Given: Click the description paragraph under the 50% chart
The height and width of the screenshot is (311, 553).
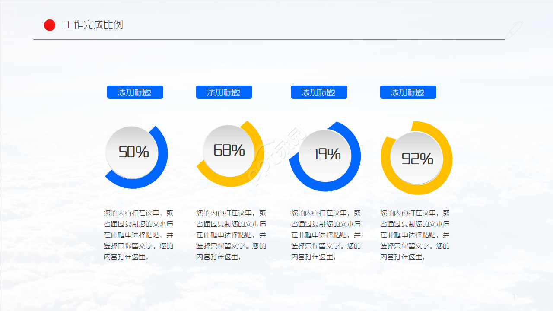Looking at the screenshot, I should (x=138, y=235).
